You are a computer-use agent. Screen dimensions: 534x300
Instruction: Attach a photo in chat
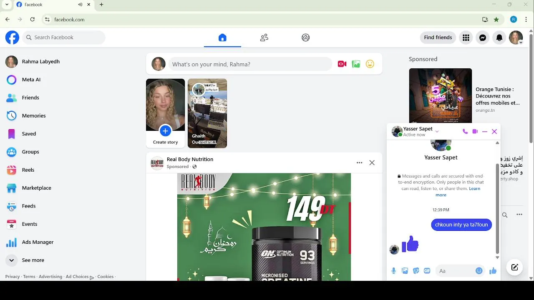(x=405, y=271)
